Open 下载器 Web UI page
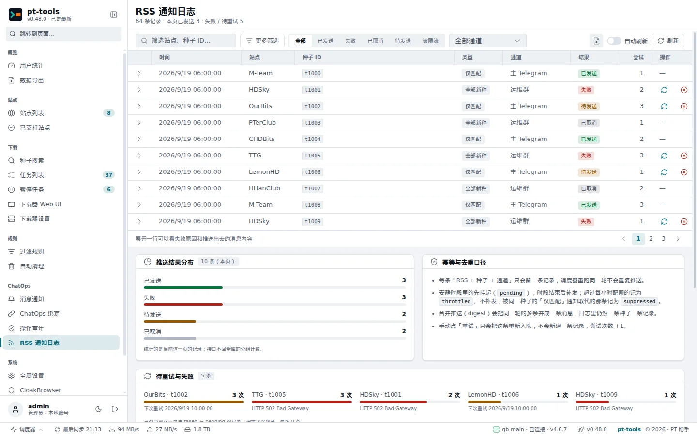 pos(61,204)
